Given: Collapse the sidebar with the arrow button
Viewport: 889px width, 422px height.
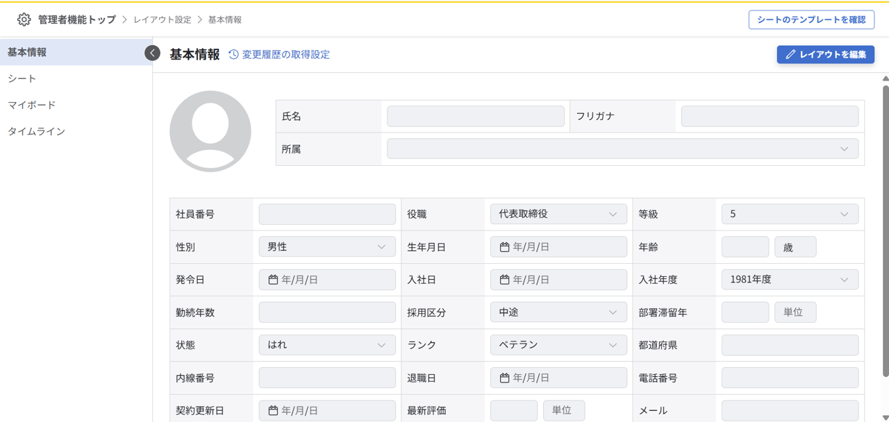Looking at the screenshot, I should pyautogui.click(x=152, y=53).
